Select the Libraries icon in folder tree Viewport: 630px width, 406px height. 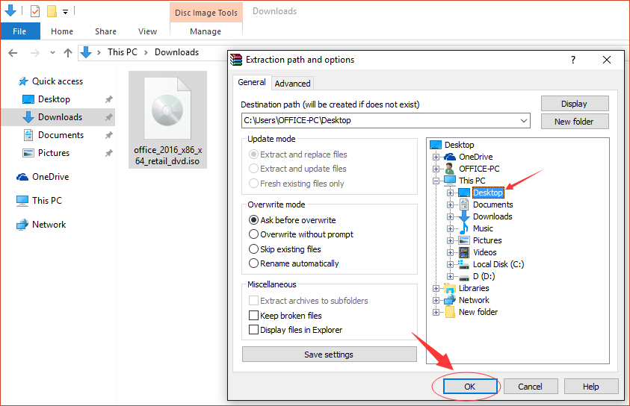(x=450, y=288)
